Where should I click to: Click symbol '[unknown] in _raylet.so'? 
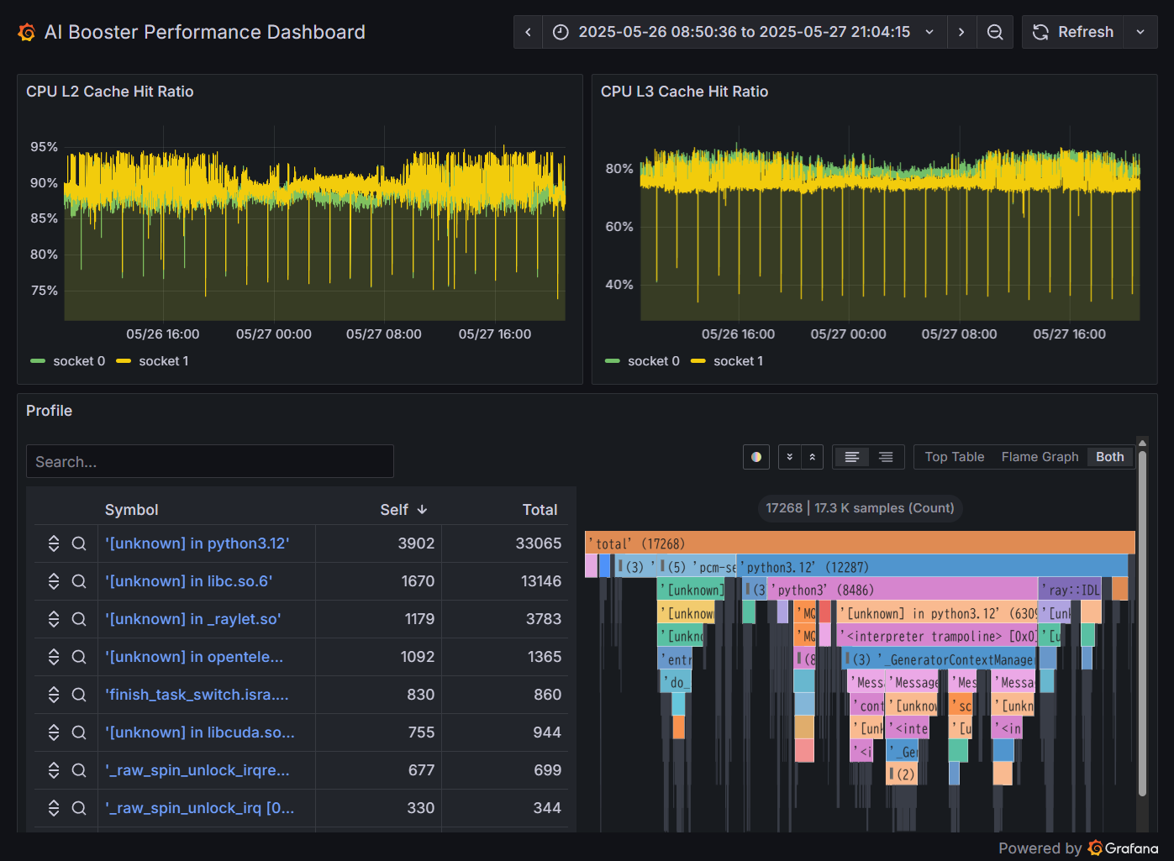tap(192, 619)
